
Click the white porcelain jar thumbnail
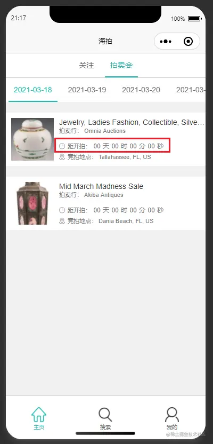pyautogui.click(x=32, y=139)
